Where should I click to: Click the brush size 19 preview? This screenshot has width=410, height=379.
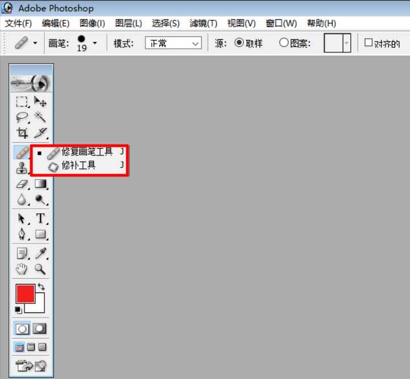pos(81,43)
